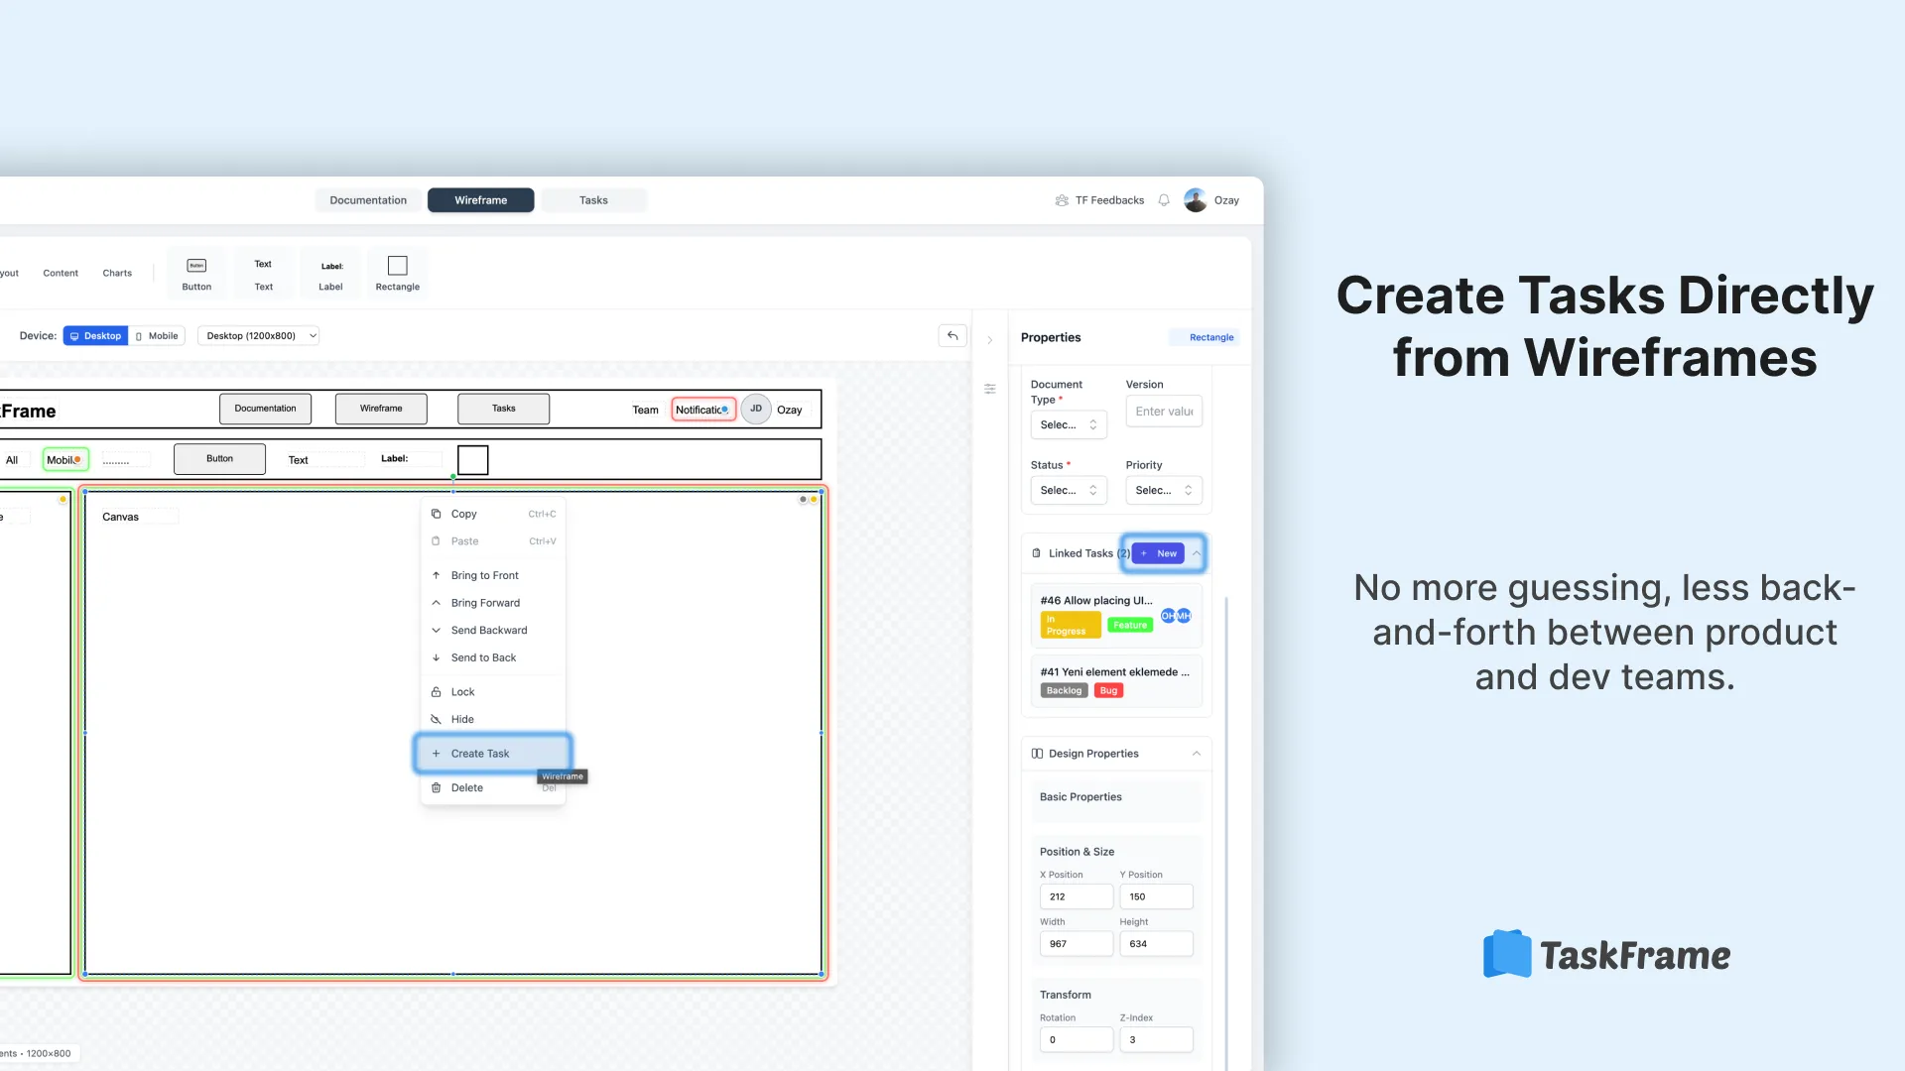The width and height of the screenshot is (1905, 1071).
Task: Open the Status dropdown
Action: [1068, 490]
